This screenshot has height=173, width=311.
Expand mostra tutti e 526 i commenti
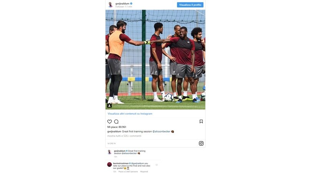coord(124,136)
